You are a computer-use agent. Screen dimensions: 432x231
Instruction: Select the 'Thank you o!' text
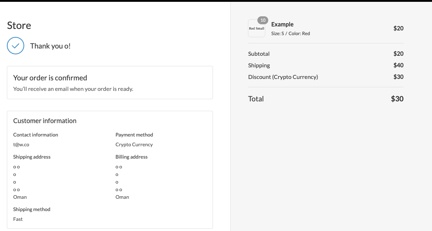point(50,46)
